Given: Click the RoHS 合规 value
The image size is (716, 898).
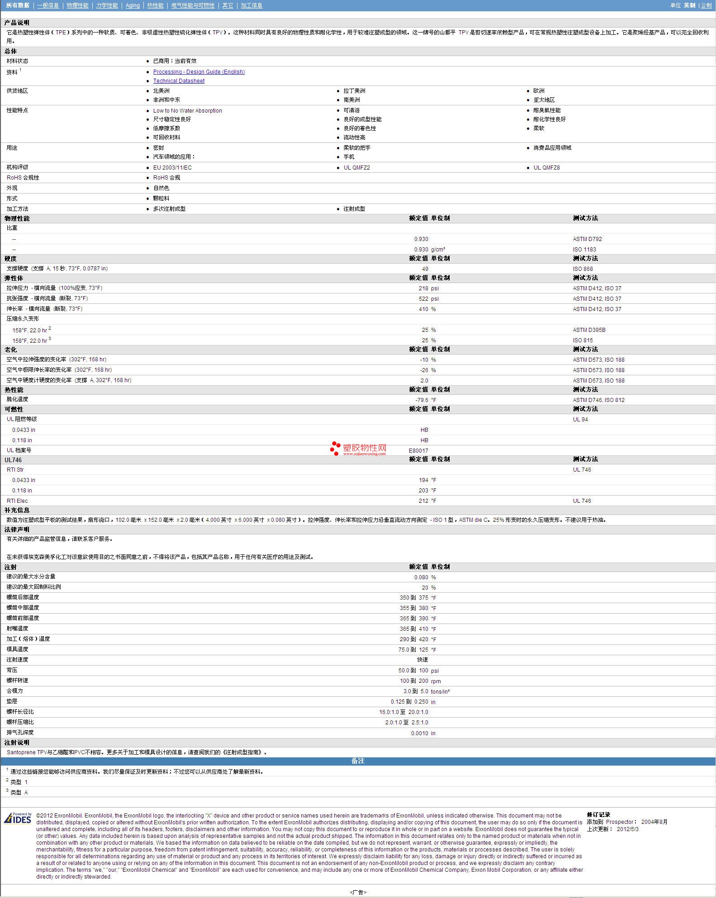Looking at the screenshot, I should (166, 178).
